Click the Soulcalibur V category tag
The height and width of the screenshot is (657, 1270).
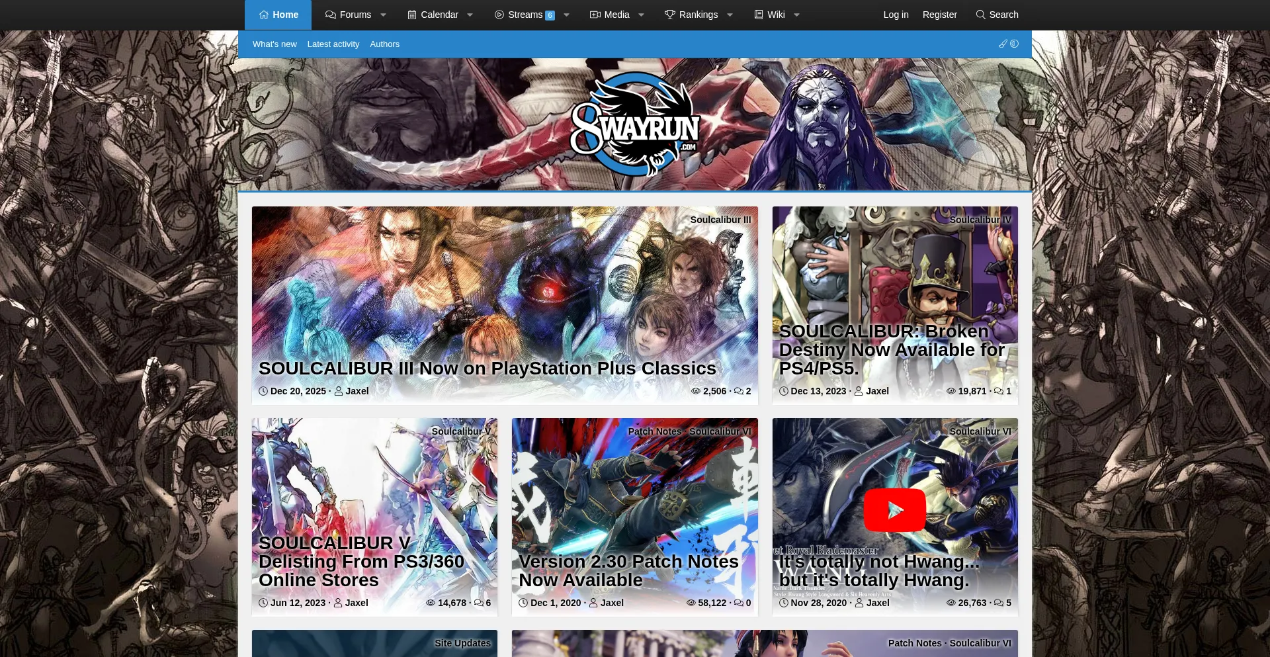(x=461, y=431)
